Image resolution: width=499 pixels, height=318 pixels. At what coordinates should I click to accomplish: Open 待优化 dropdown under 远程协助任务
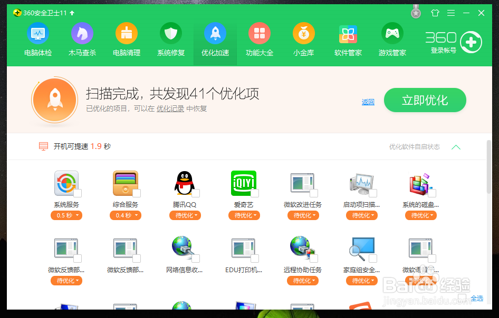[303, 281]
